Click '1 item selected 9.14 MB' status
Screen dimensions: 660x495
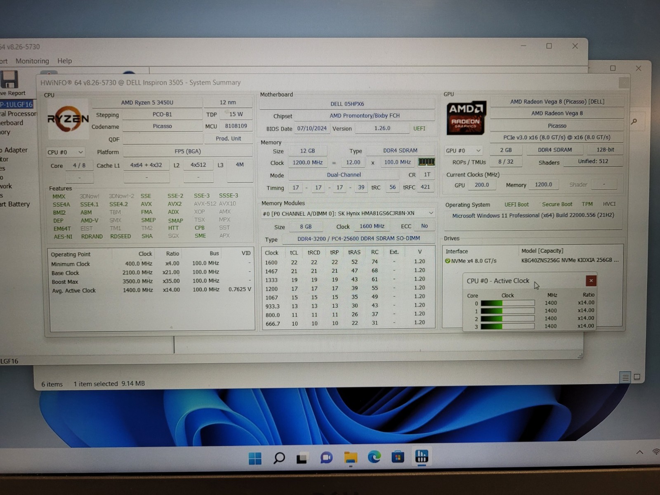coord(109,384)
